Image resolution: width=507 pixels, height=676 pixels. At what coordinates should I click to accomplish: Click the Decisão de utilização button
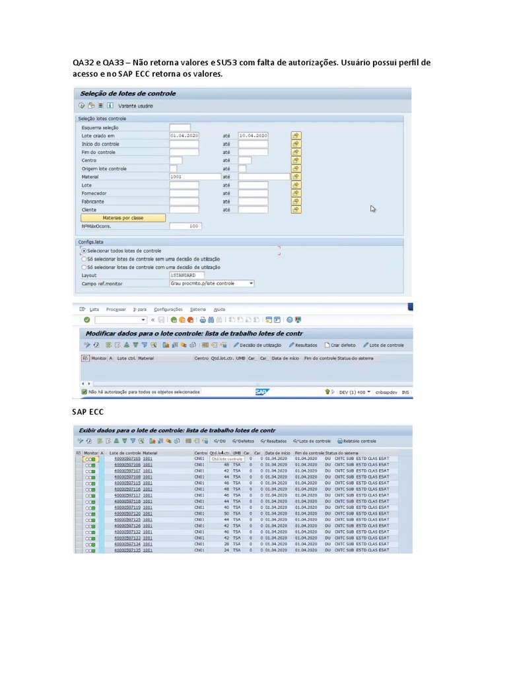point(257,345)
